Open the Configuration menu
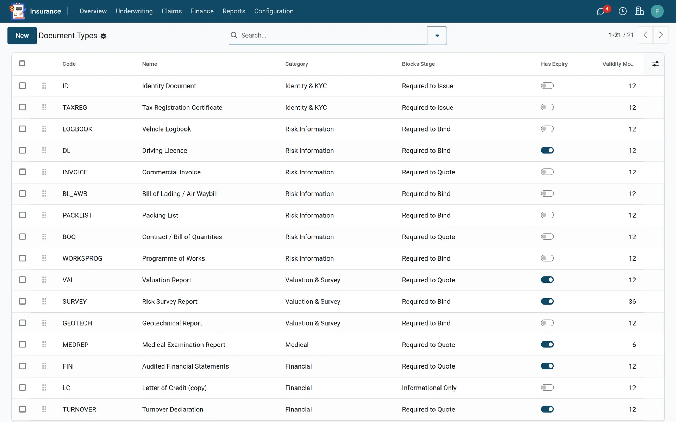The width and height of the screenshot is (676, 422). (x=274, y=11)
